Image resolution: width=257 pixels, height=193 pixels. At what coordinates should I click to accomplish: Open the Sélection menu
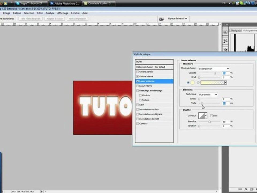click(x=29, y=13)
